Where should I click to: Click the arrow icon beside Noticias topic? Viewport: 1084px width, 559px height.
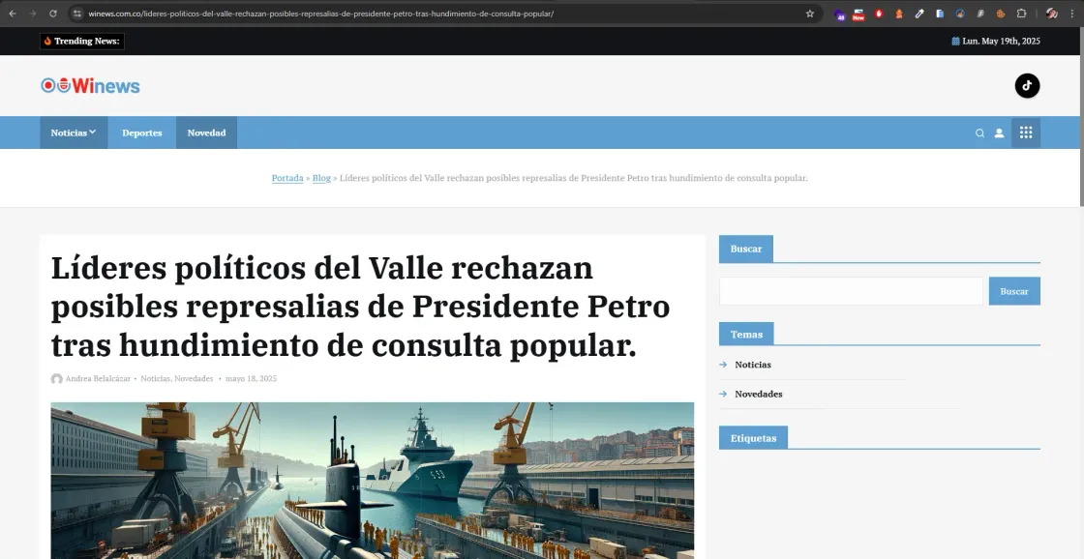point(723,365)
